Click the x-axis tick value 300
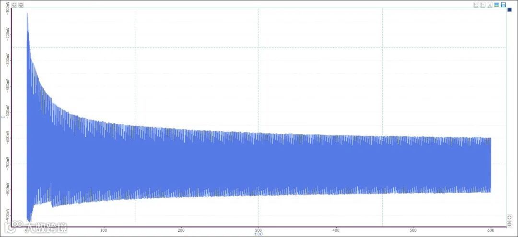Image resolution: width=518 pixels, height=237 pixels. tap(259, 230)
